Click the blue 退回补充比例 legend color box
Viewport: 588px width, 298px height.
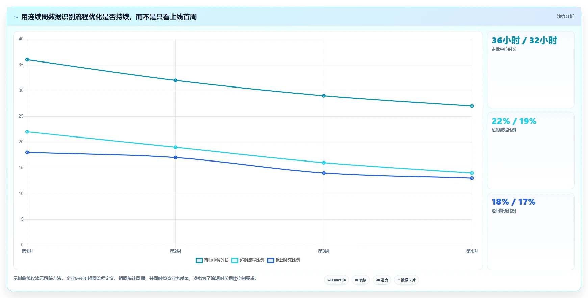(271, 260)
